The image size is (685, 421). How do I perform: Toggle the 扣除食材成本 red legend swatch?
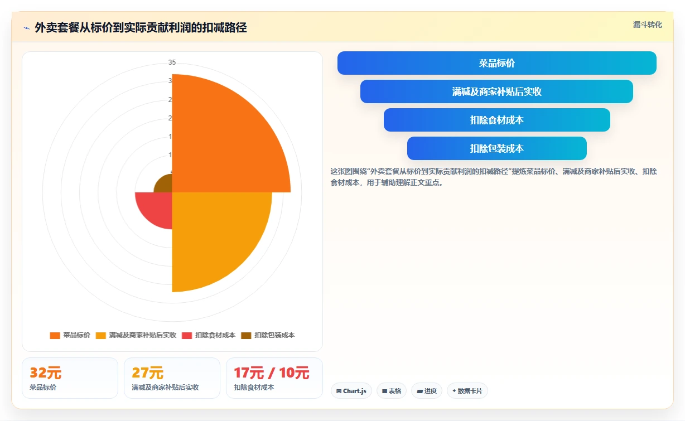coord(187,335)
